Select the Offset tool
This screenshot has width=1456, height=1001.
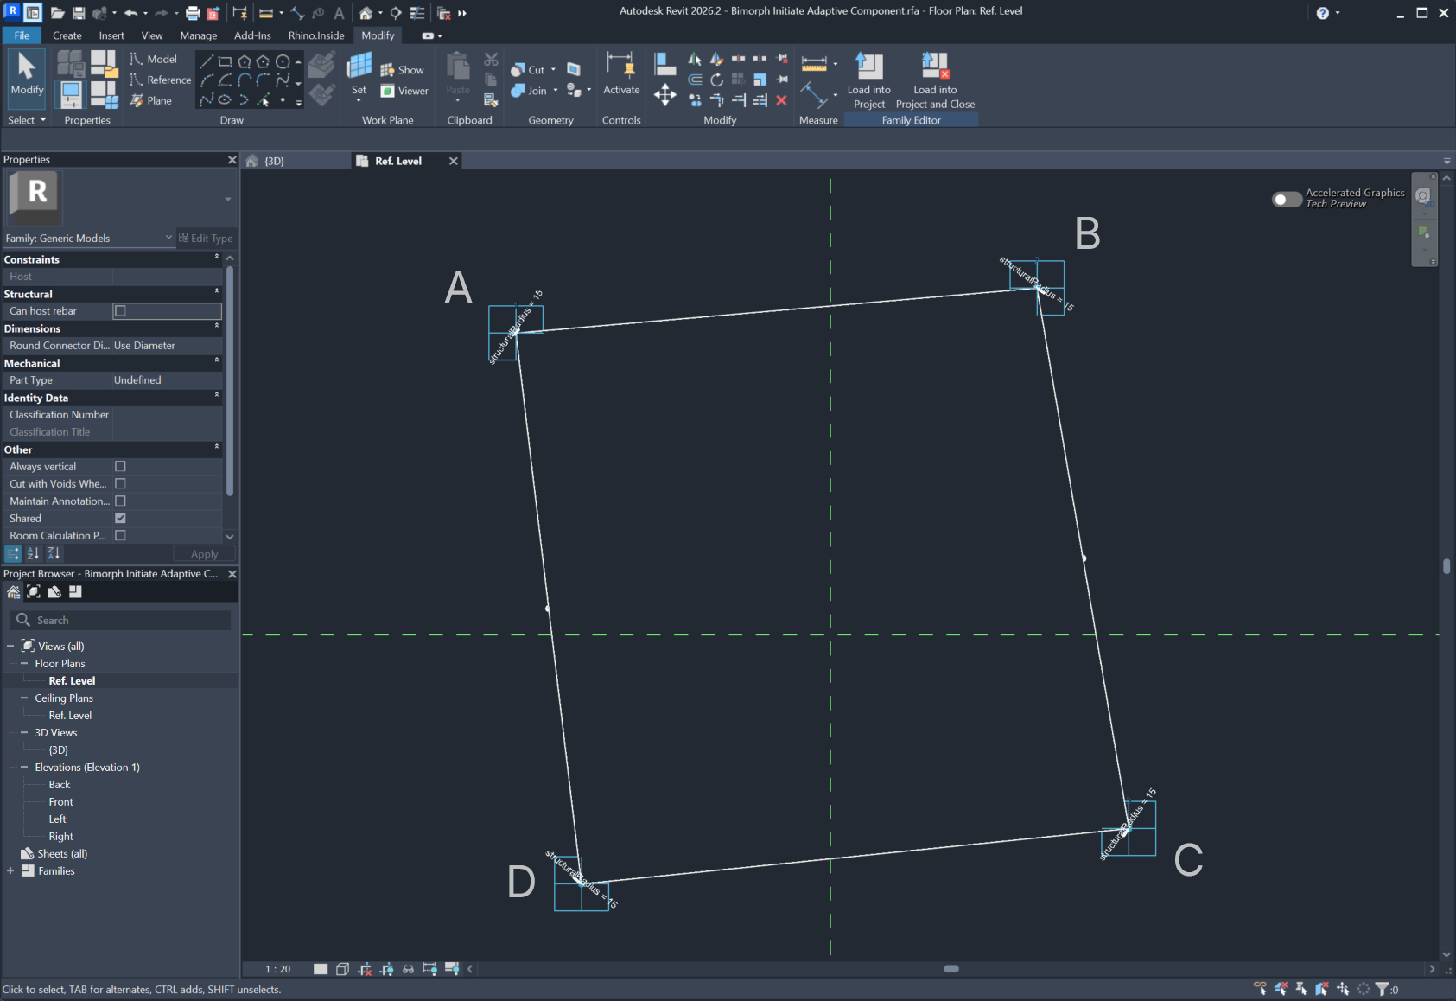coord(695,80)
